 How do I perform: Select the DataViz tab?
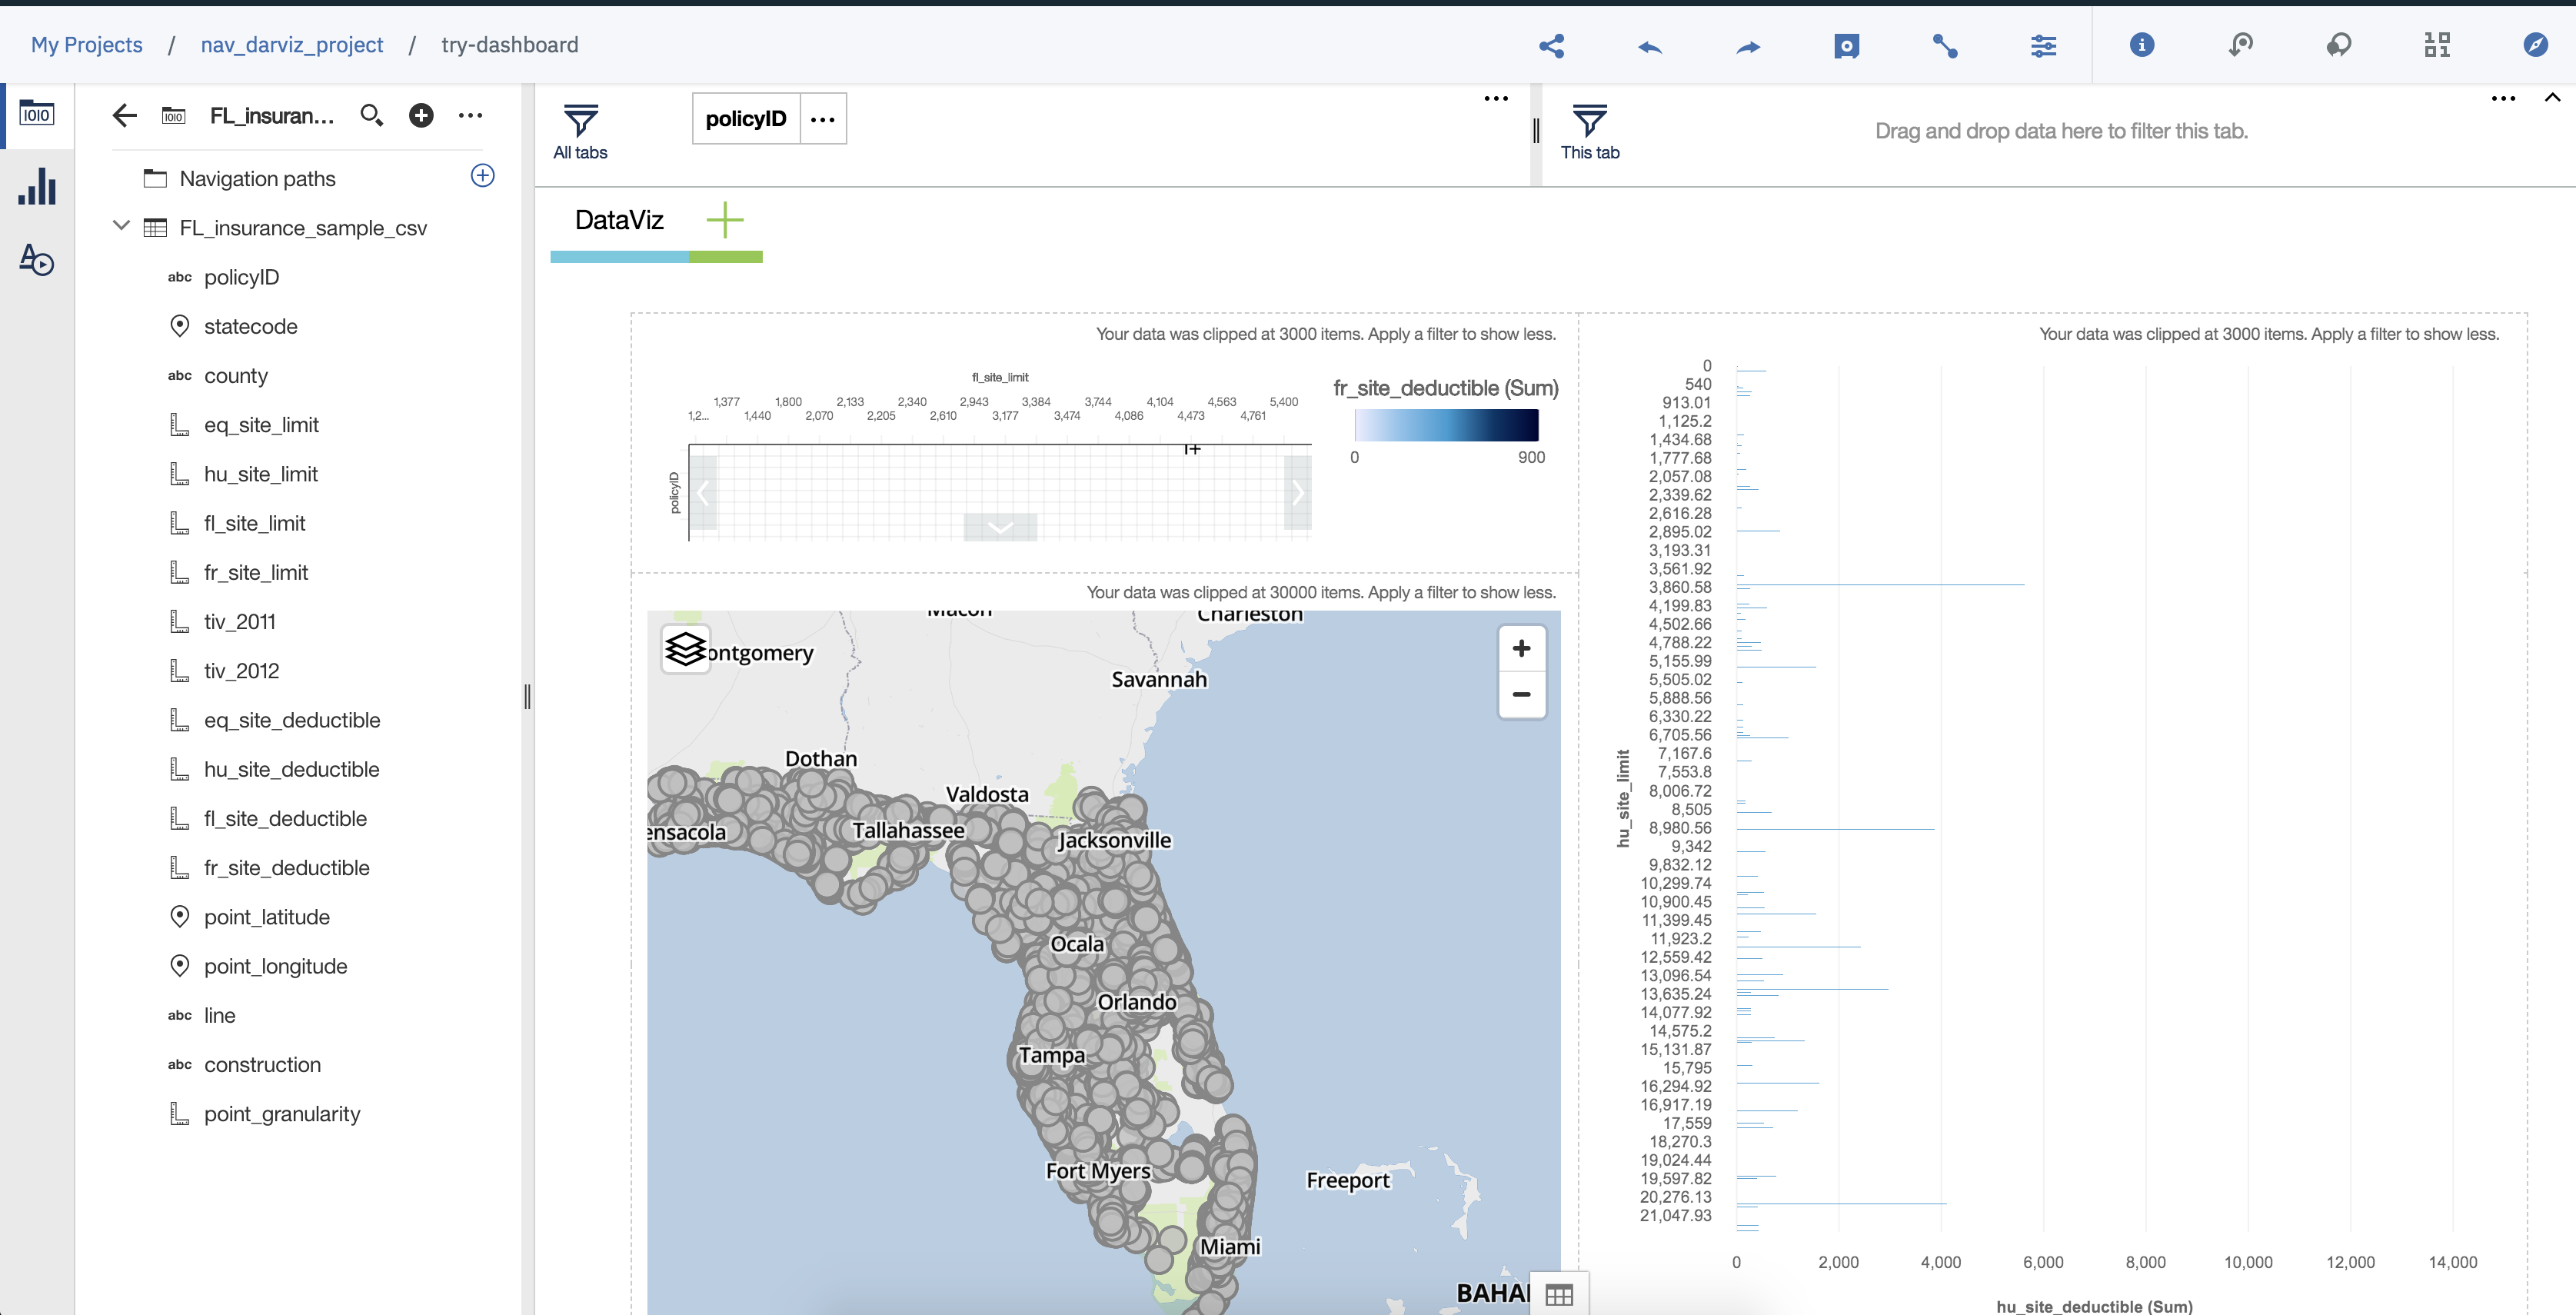619,220
